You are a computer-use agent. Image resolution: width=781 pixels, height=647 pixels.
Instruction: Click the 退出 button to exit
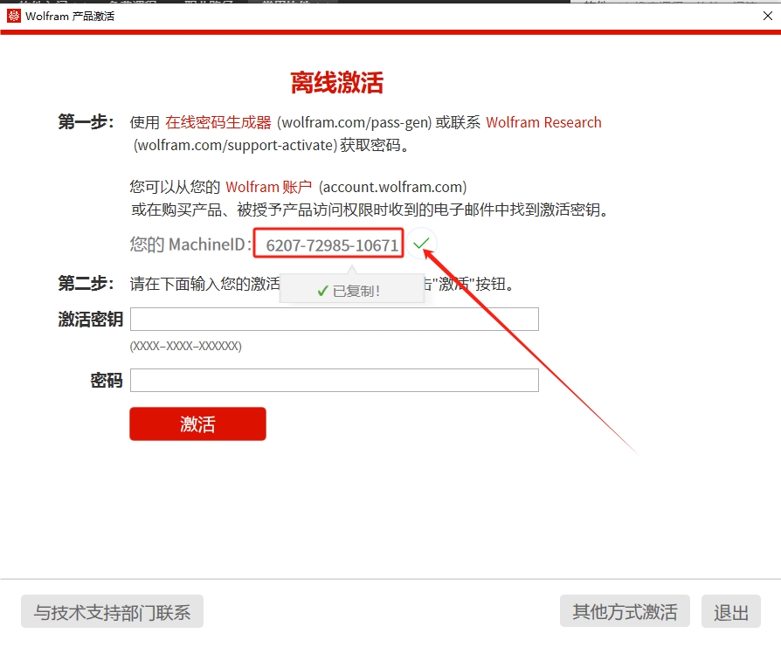[x=730, y=611]
